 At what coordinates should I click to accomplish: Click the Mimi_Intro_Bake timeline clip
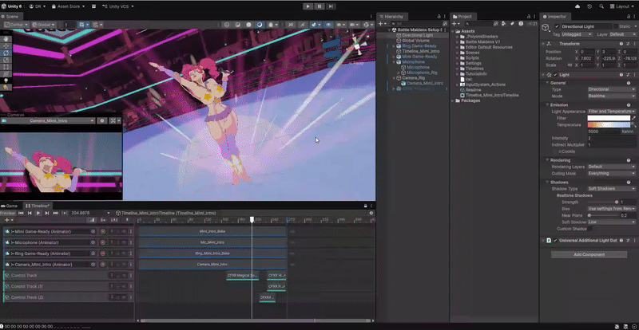[212, 231]
